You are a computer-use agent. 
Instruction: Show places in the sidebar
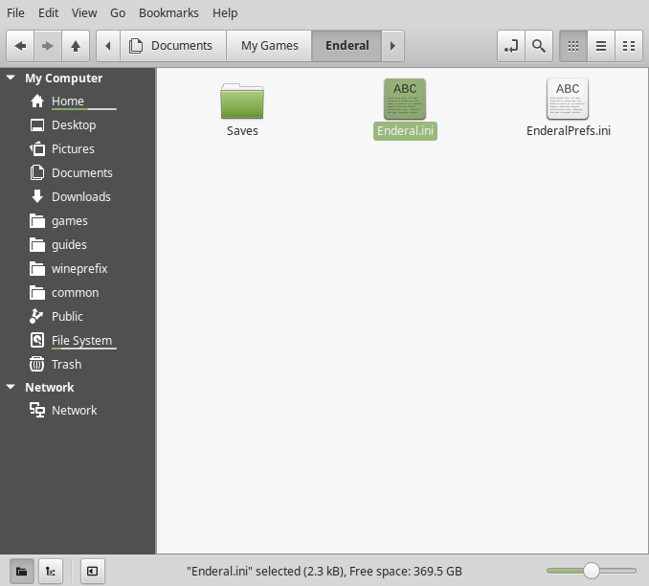click(x=21, y=572)
